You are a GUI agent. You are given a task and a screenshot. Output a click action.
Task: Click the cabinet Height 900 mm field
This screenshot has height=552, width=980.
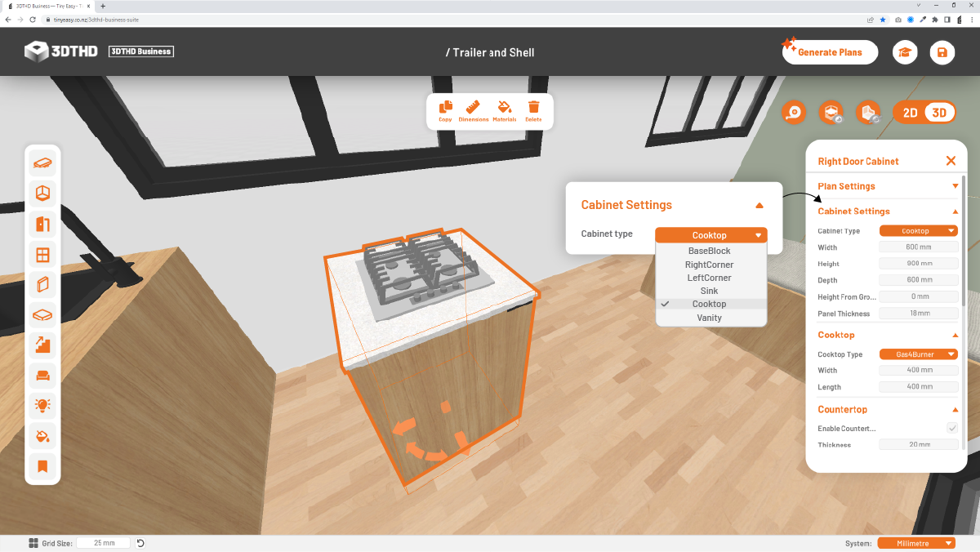click(918, 264)
